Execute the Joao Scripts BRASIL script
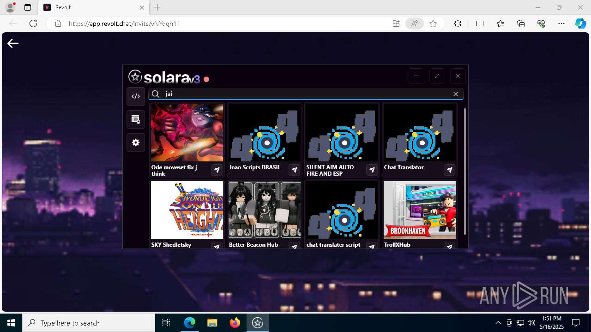Image resolution: width=591 pixels, height=332 pixels. pos(294,170)
